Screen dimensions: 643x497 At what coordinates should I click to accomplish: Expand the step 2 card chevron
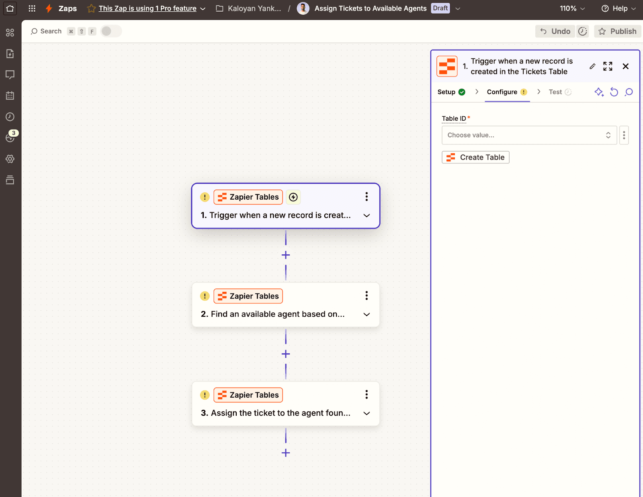367,314
